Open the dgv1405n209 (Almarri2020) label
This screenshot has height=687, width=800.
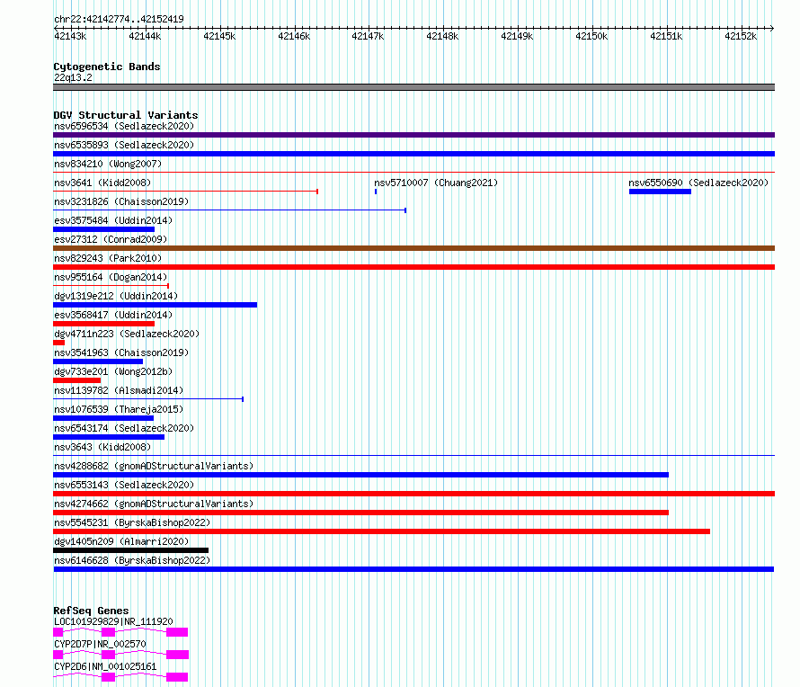pos(121,541)
